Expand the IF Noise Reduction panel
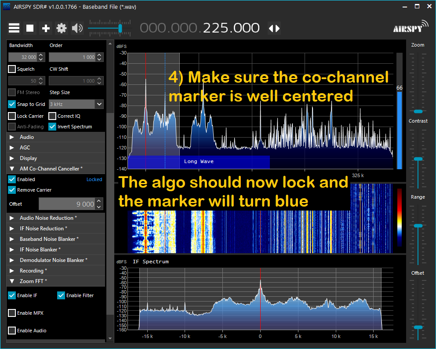Viewport: 436px width, 349px height. [x=56, y=229]
